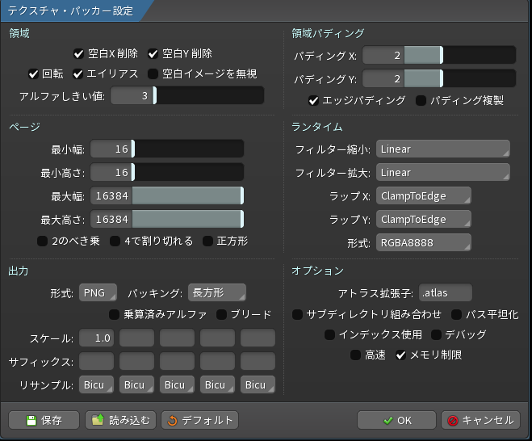Click the first スケール field with 1.0

[x=96, y=338]
